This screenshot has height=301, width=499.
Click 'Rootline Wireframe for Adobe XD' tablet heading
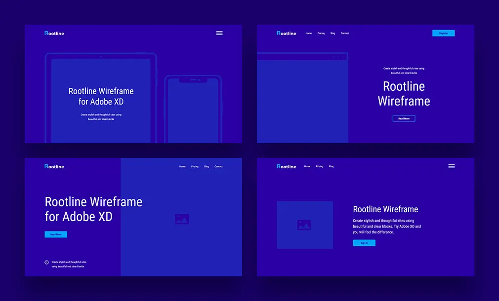coord(101,96)
